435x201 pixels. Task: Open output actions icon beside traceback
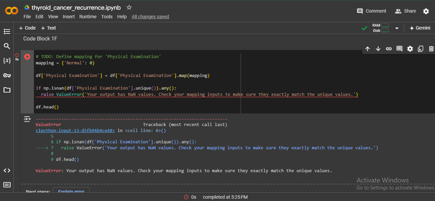pos(27,119)
